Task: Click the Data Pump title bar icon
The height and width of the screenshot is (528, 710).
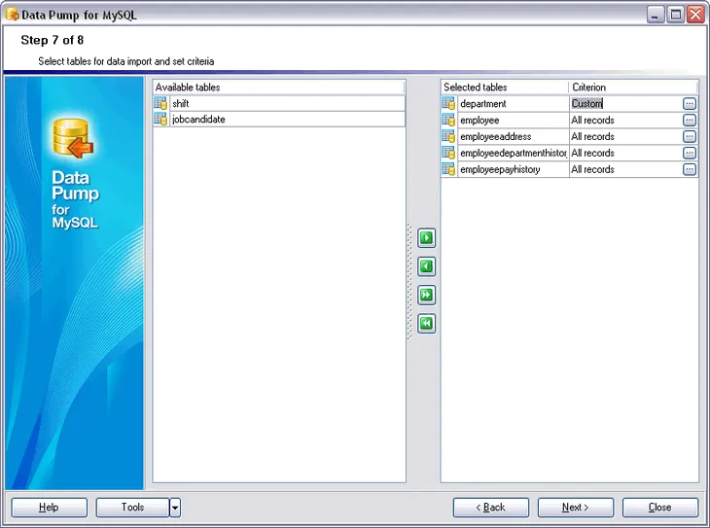Action: coord(12,15)
